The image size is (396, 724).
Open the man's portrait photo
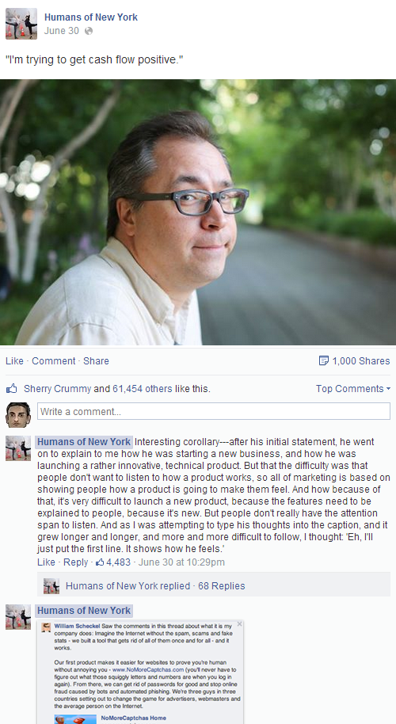point(198,212)
